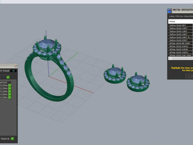Viewport: 193px width, 145px height.
Task: Select White Gold 10KW metal row
Action: pos(181,49)
